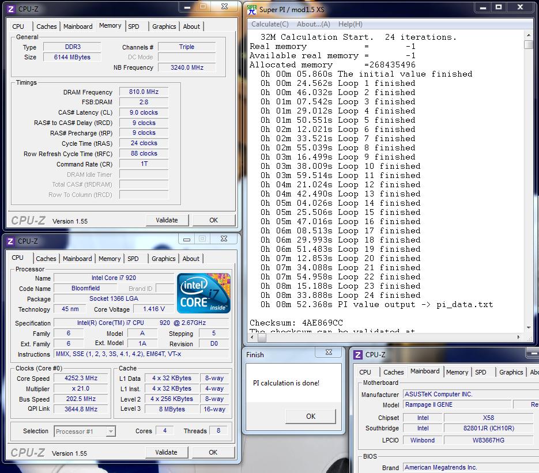Viewport: 539px width, 473px height.
Task: Maximize the Super PI window
Action: [499, 7]
